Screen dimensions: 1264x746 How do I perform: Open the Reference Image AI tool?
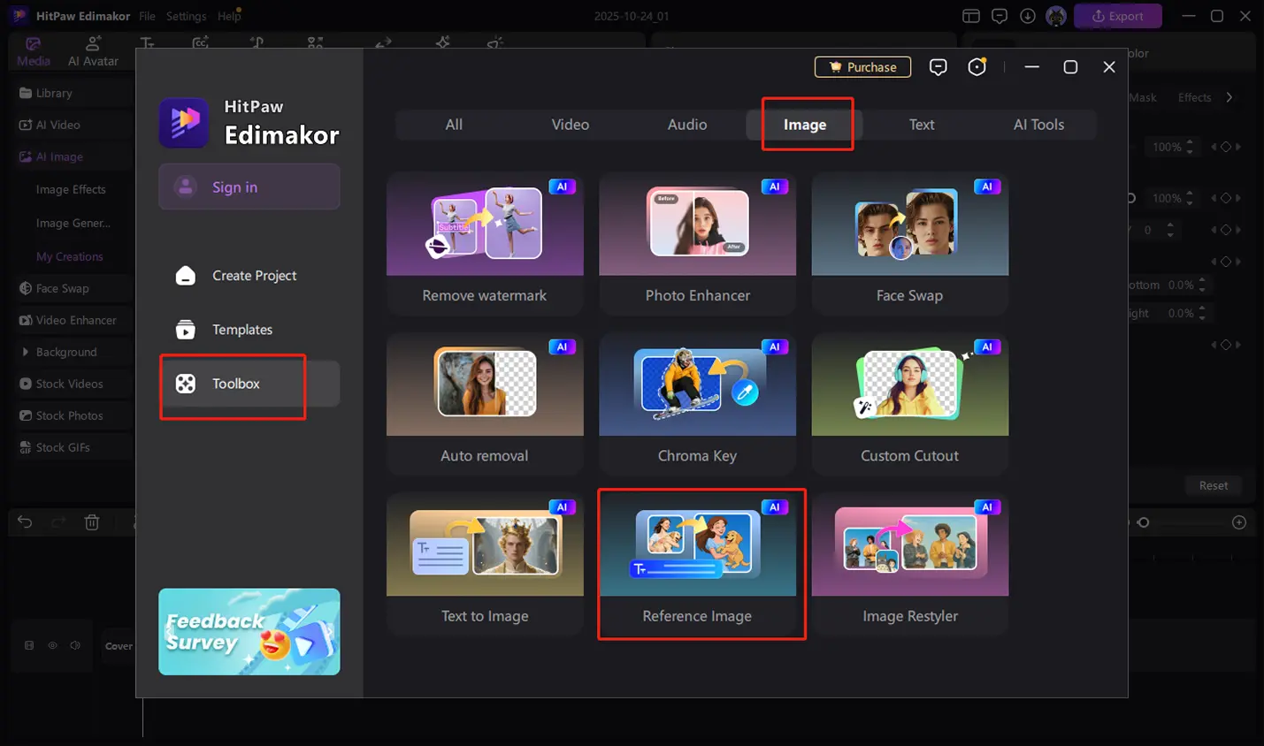coord(697,562)
